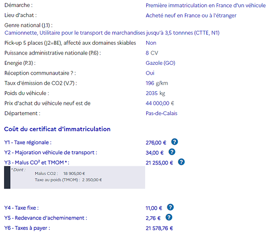Image resolution: width=275 pixels, height=235 pixels.
Task: Open help icon for Y4 Taxe fixe
Action: pyautogui.click(x=170, y=207)
